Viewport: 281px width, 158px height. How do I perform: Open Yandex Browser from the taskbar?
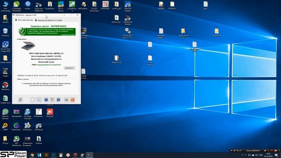[68, 155]
